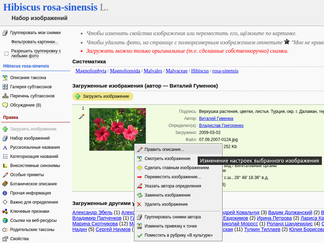Open the hibiscus flower thumbnail

pos(117,129)
